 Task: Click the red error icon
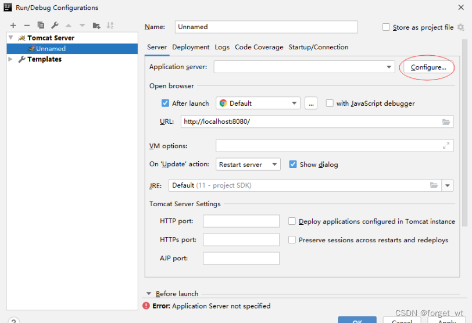[x=146, y=306]
